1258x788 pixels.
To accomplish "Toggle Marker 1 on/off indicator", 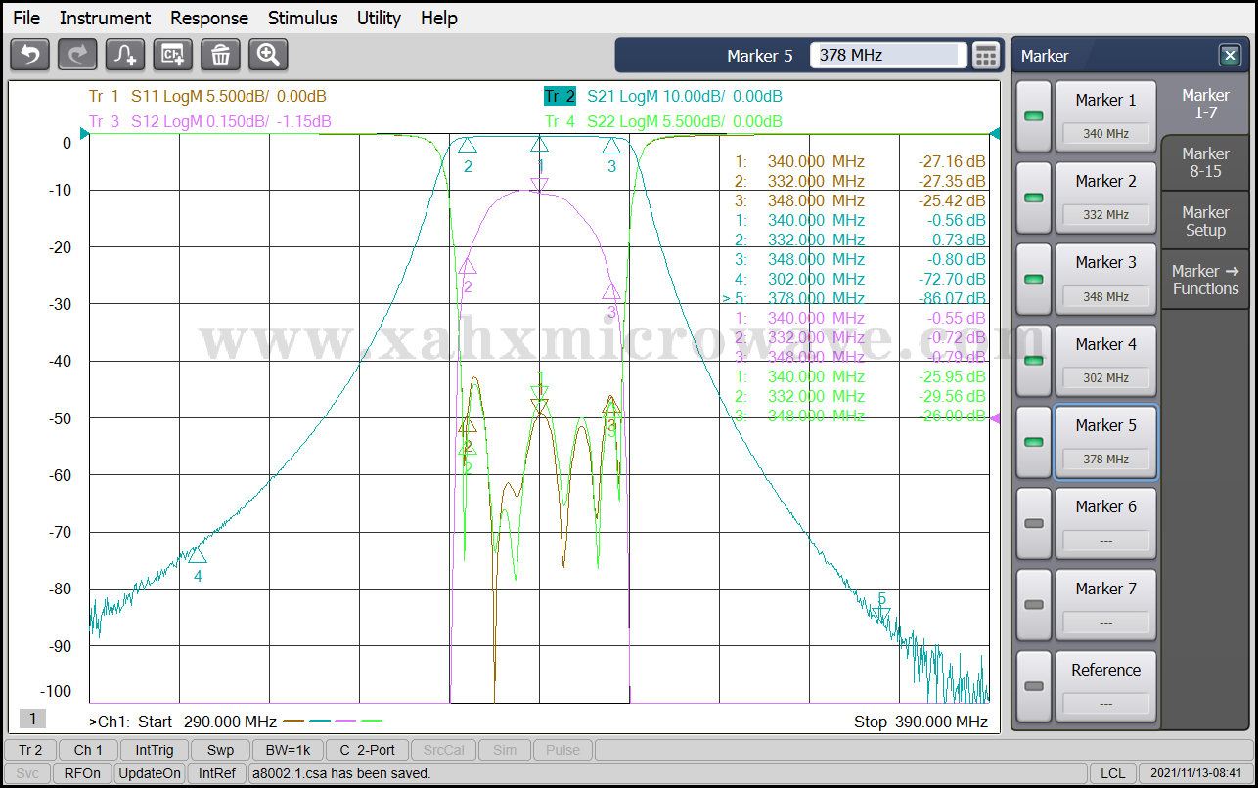I will tap(1033, 116).
